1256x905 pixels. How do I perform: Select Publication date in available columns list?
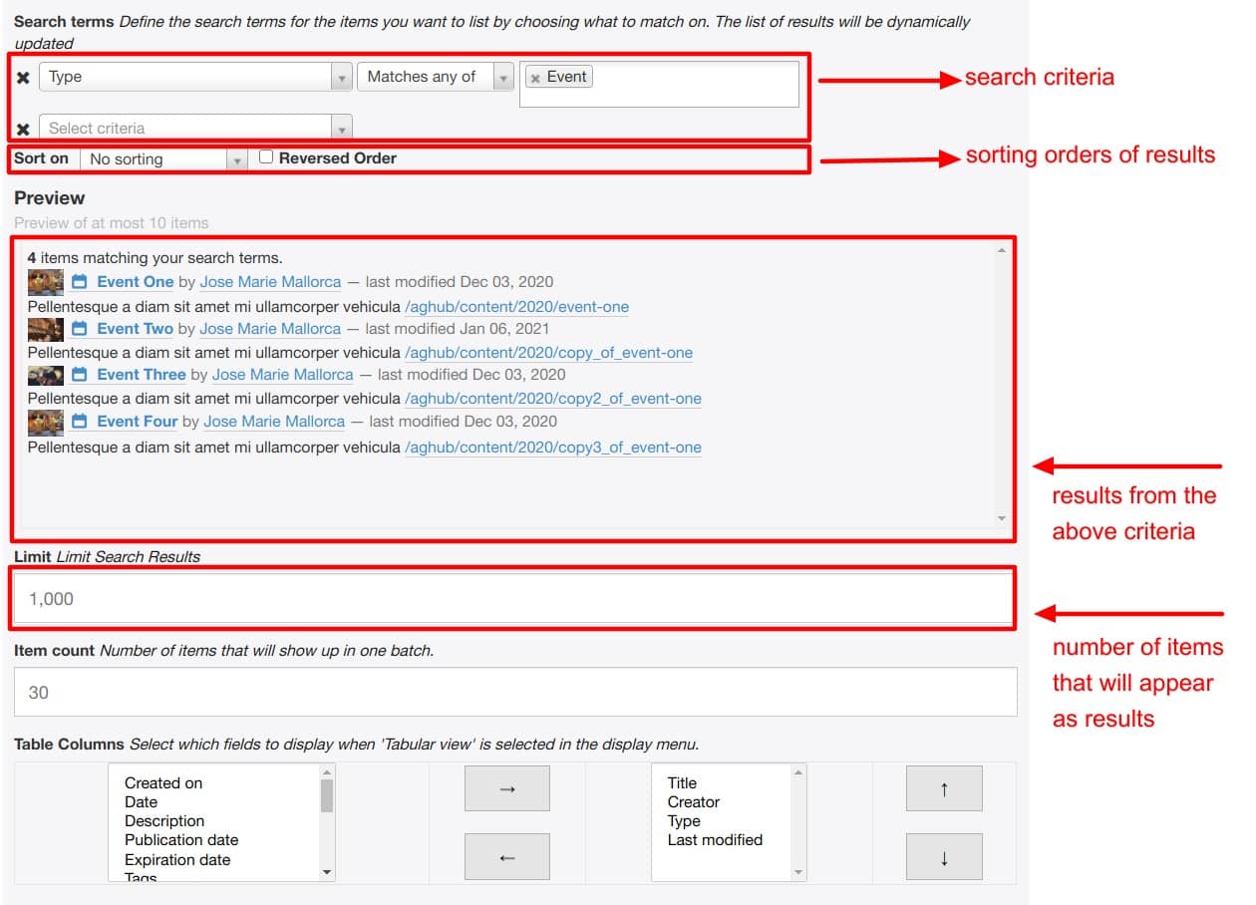coord(181,840)
